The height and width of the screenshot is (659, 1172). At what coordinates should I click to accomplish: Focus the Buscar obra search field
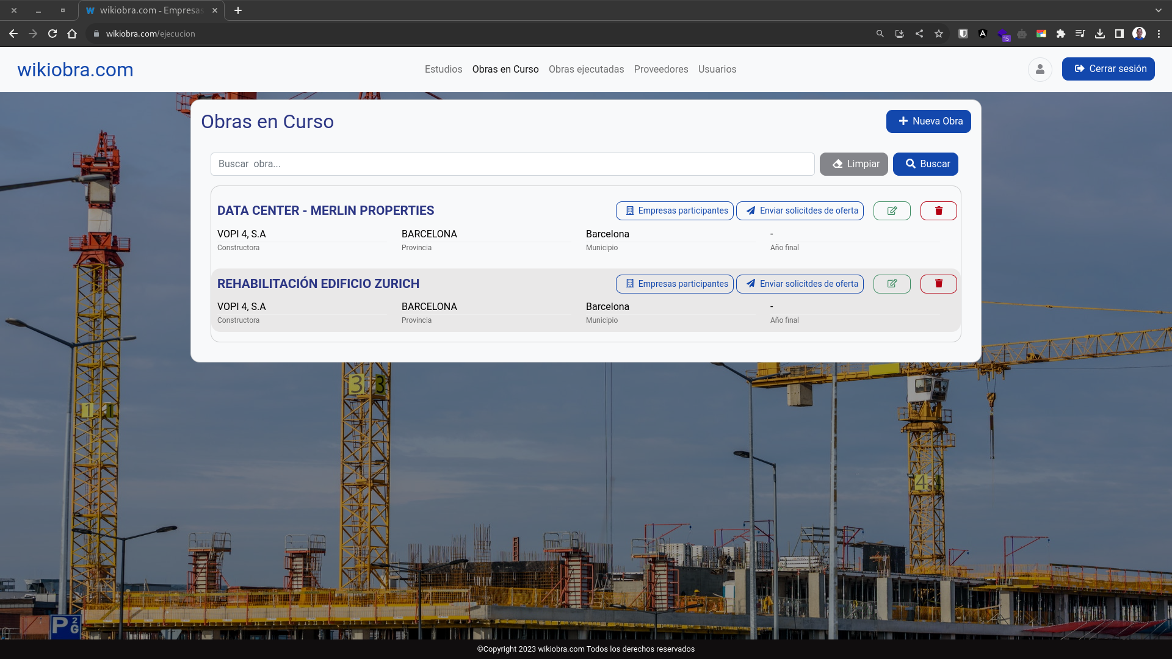point(512,164)
